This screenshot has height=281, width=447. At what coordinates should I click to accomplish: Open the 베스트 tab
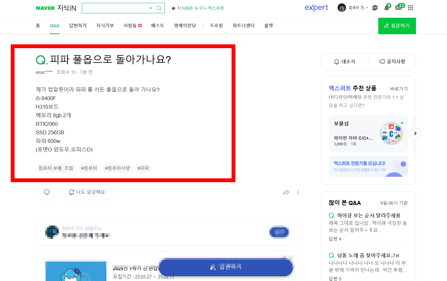pyautogui.click(x=158, y=26)
